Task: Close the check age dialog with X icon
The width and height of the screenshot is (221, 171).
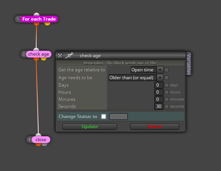Action: coord(60,56)
